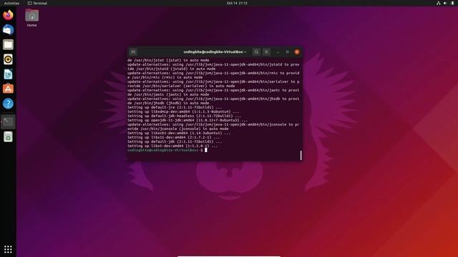This screenshot has height=257, width=458.
Task: Open the Terminal app menu in the top bar
Action: pyautogui.click(x=37, y=3)
